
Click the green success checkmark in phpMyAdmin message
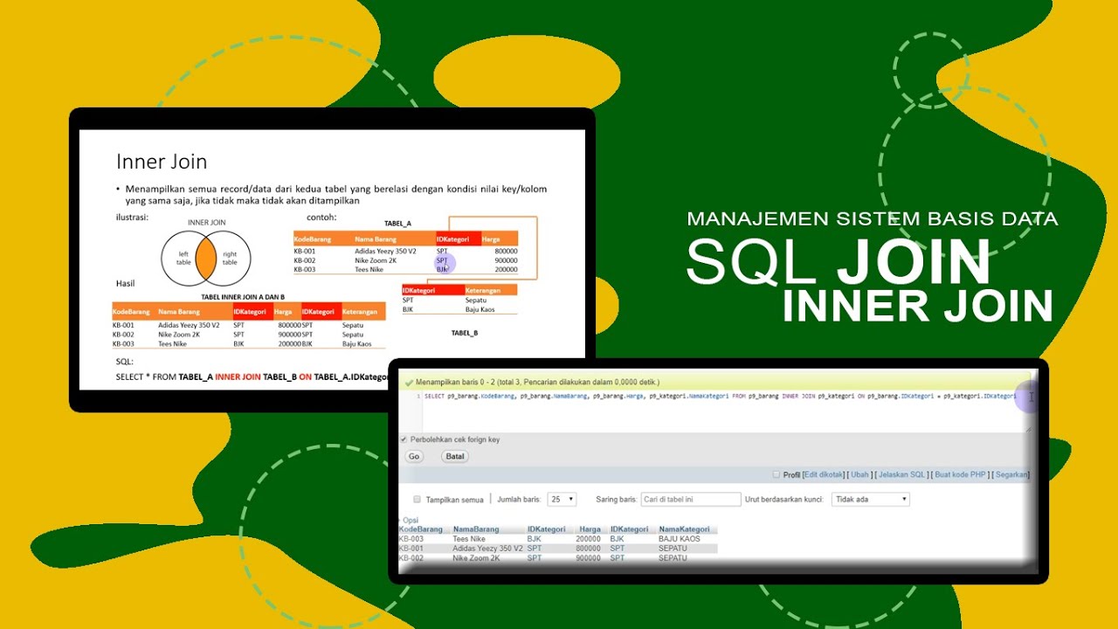tap(409, 383)
